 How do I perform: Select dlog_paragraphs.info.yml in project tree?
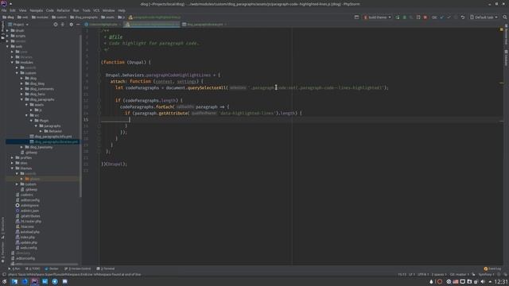[53, 137]
